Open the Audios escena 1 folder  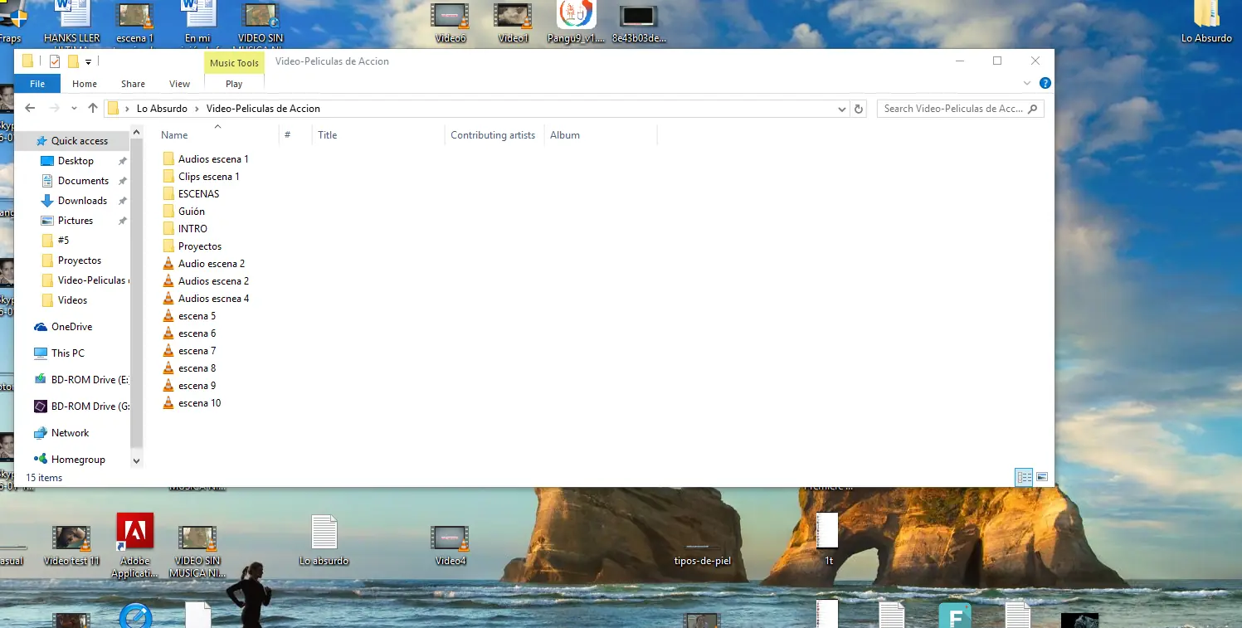pos(206,158)
